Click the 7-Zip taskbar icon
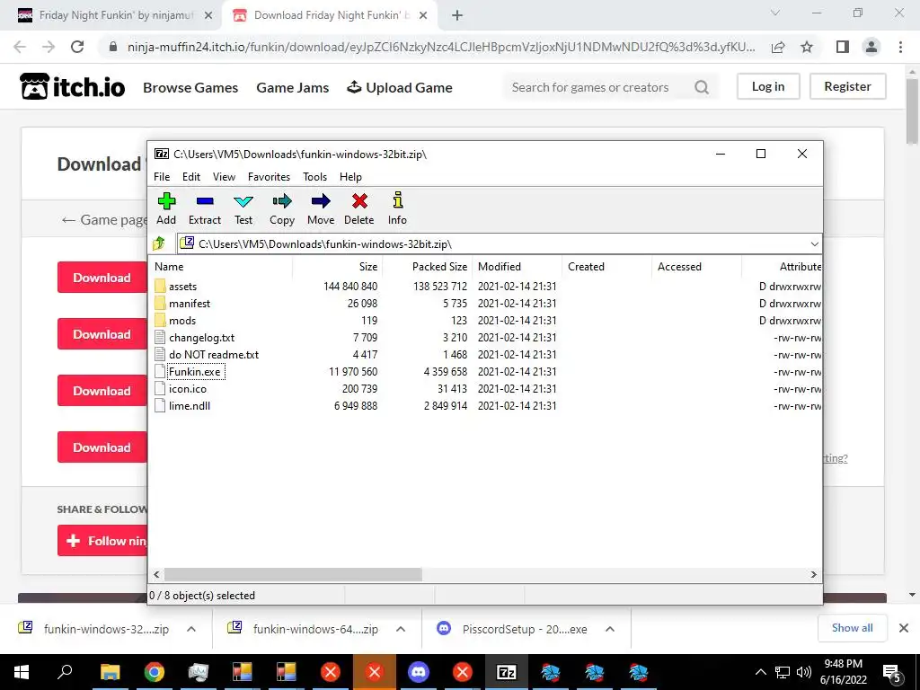The image size is (920, 690). 507,672
